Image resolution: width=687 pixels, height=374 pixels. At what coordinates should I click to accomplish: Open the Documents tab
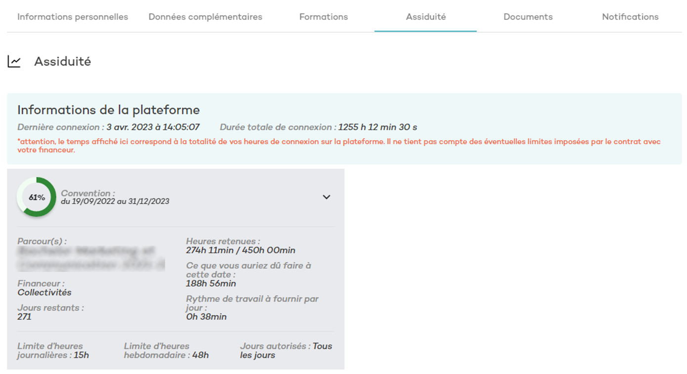click(528, 17)
